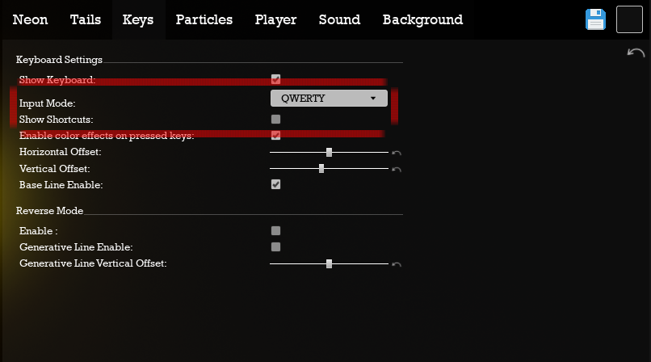Reset the Horizontal Offset slider
The image size is (651, 362).
pos(397,153)
